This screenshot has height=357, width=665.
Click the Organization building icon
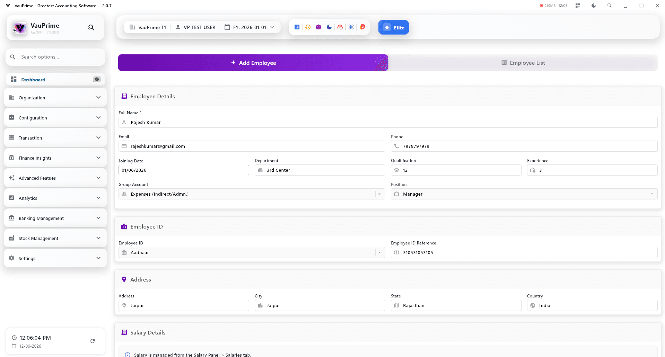pos(11,97)
